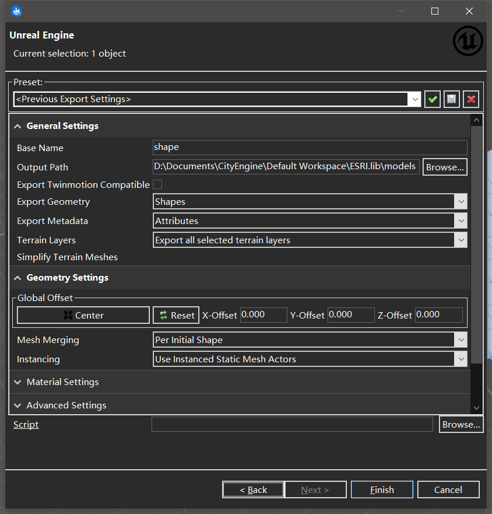Image resolution: width=492 pixels, height=514 pixels.
Task: Click scrollbar up arrow in settings panel
Action: (x=476, y=120)
